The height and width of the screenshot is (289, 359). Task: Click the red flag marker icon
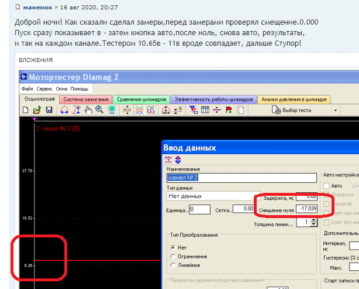[229, 110]
